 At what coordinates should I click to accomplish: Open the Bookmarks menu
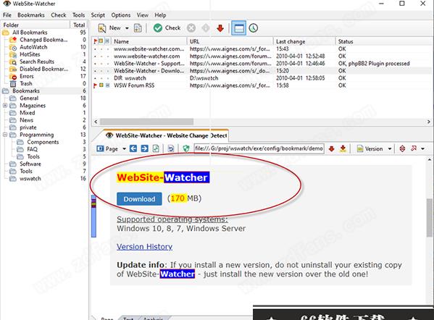(31, 15)
